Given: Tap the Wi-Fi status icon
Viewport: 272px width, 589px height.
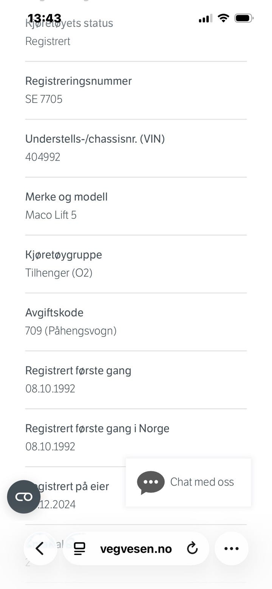Looking at the screenshot, I should point(224,18).
